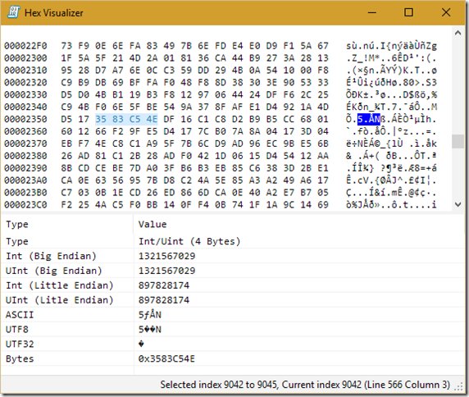
Task: Click UInt Big Endian value 1321567029
Action: (x=166, y=271)
